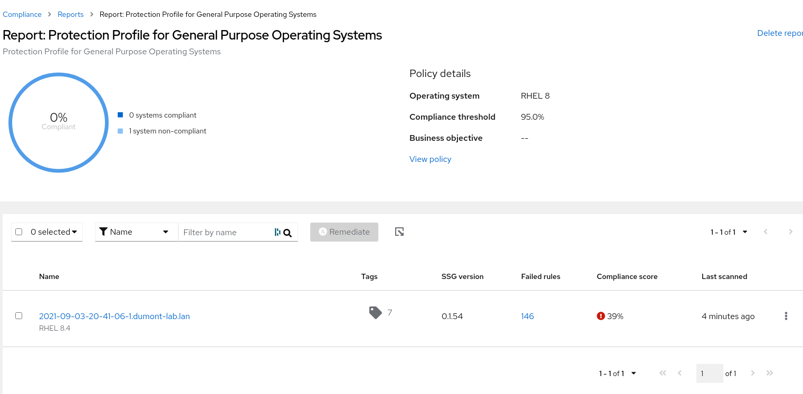Click the 0 systems compliant legend swatch
This screenshot has height=394, width=803.
120,115
